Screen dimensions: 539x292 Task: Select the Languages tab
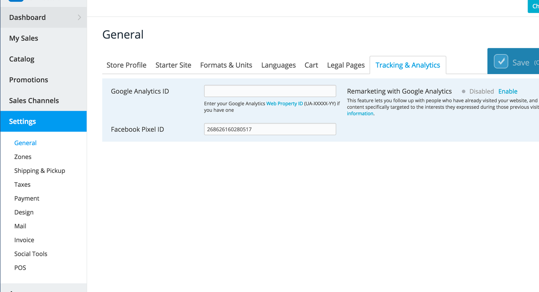click(278, 65)
